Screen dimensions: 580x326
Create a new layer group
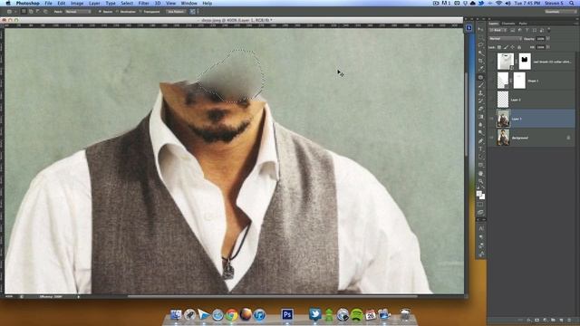553,320
